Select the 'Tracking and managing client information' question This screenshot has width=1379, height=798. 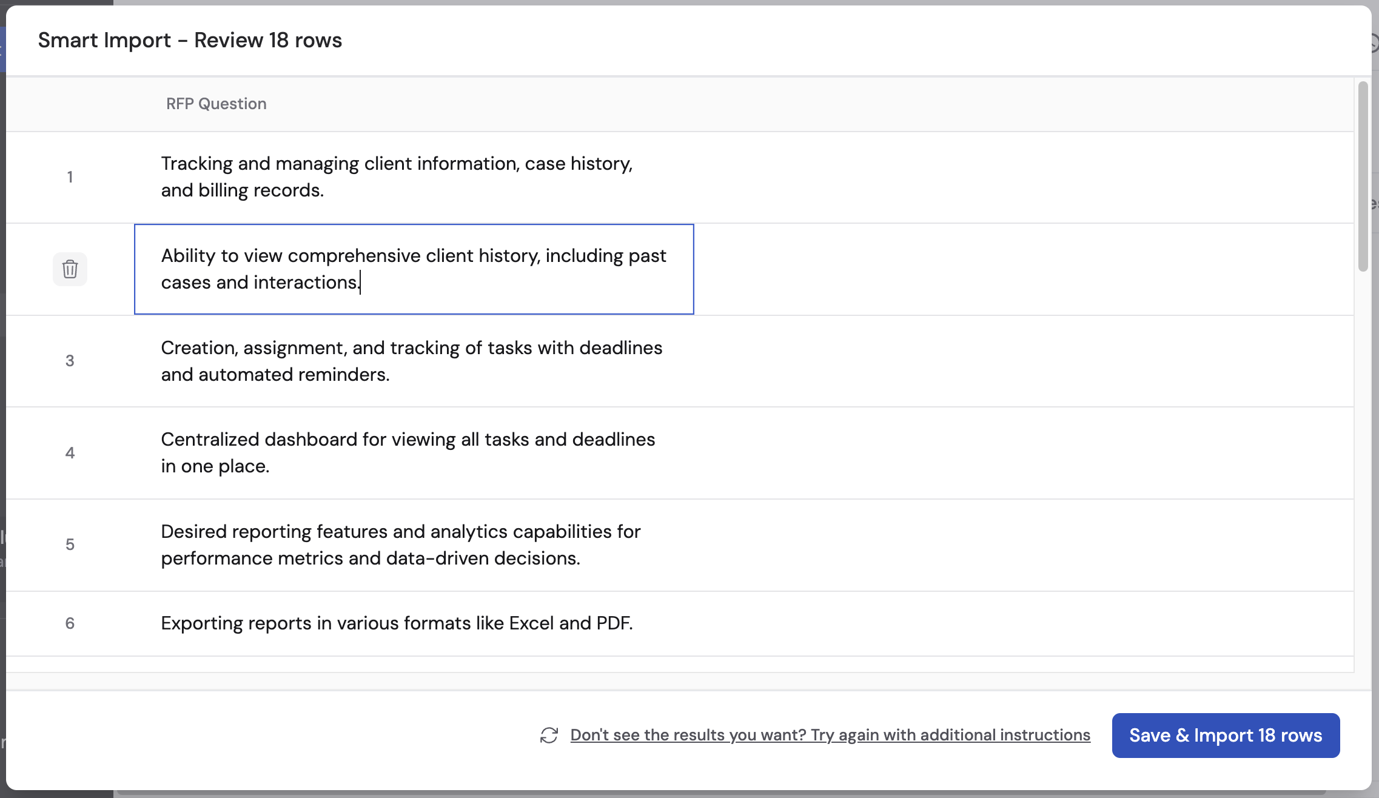coord(397,177)
